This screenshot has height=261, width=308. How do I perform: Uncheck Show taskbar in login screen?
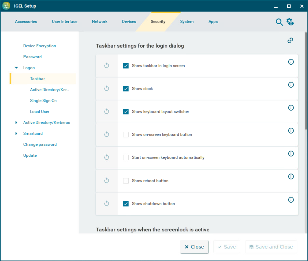point(126,66)
